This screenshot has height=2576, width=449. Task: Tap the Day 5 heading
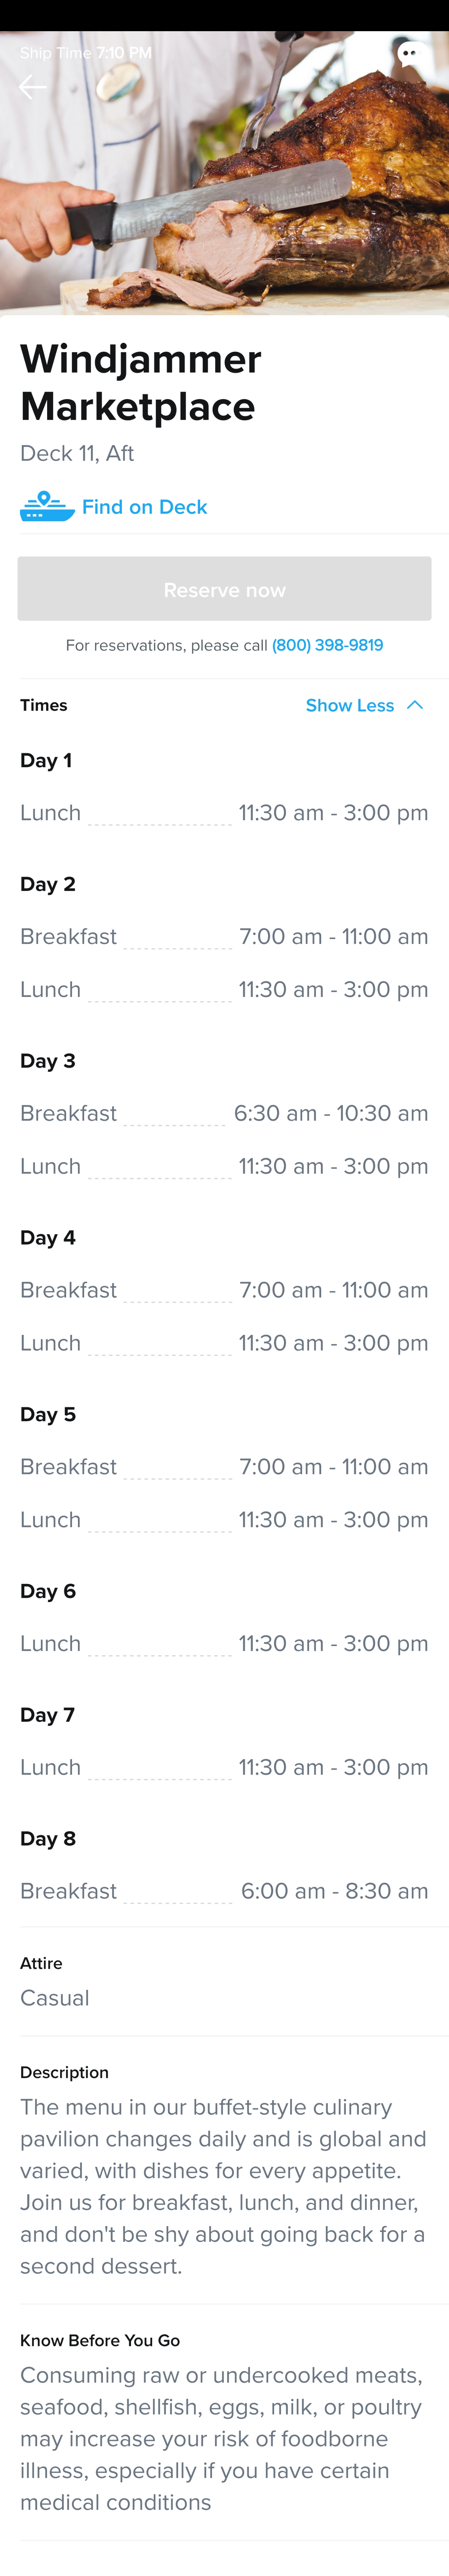[48, 1414]
